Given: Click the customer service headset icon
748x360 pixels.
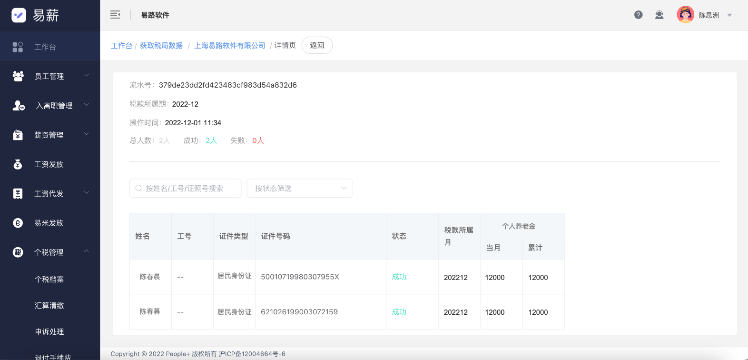Looking at the screenshot, I should click(659, 15).
